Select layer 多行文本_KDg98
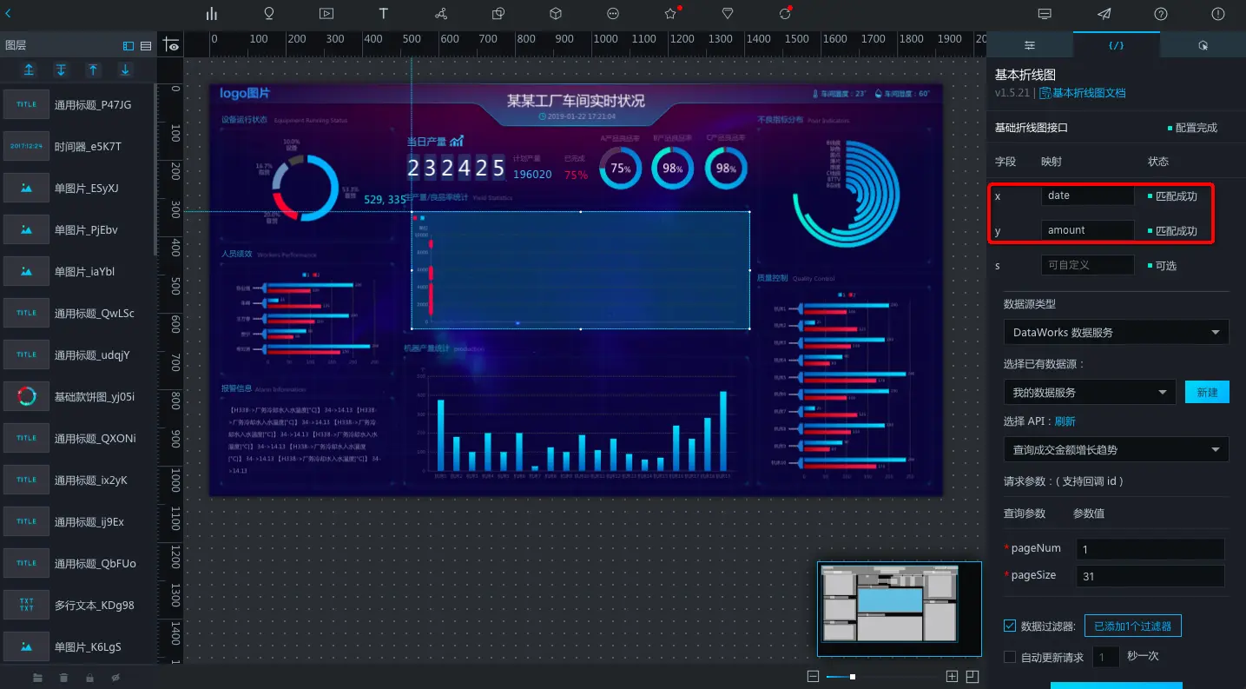Viewport: 1246px width, 689px height. (78, 605)
